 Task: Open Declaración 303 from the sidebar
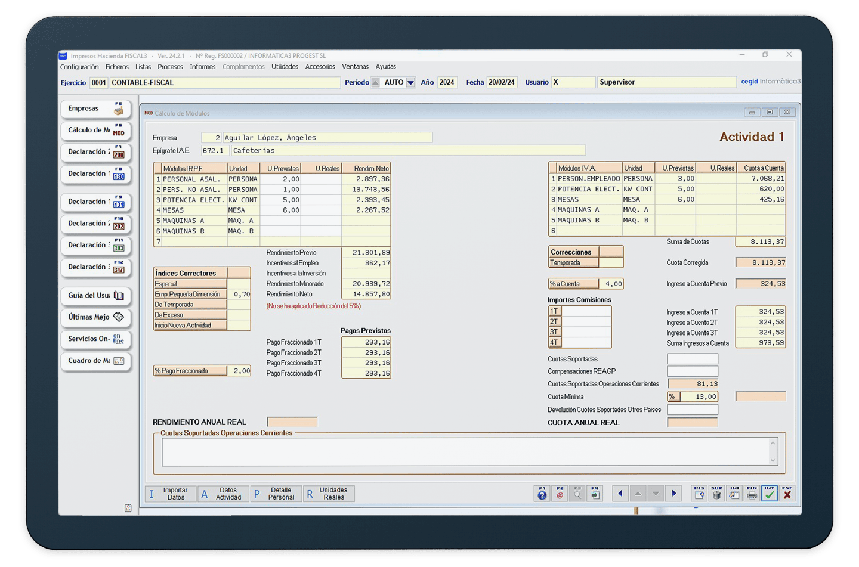[x=95, y=245]
